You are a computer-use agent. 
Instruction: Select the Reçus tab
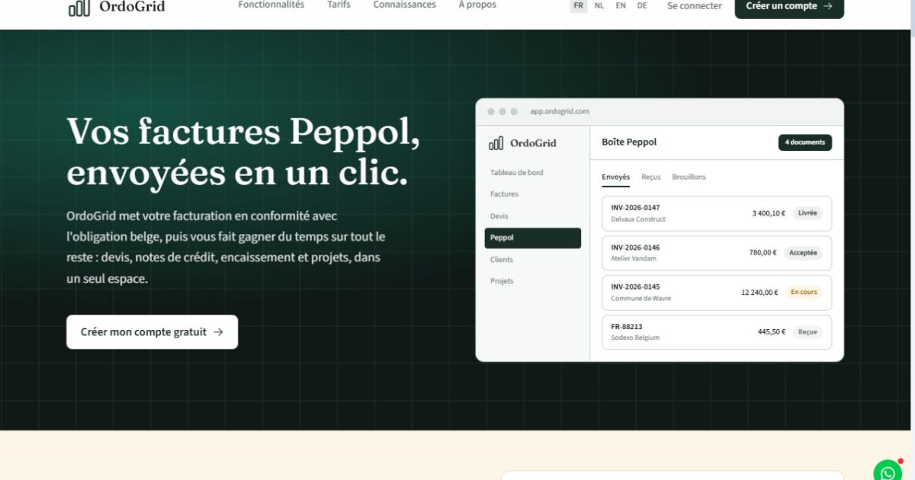651,177
